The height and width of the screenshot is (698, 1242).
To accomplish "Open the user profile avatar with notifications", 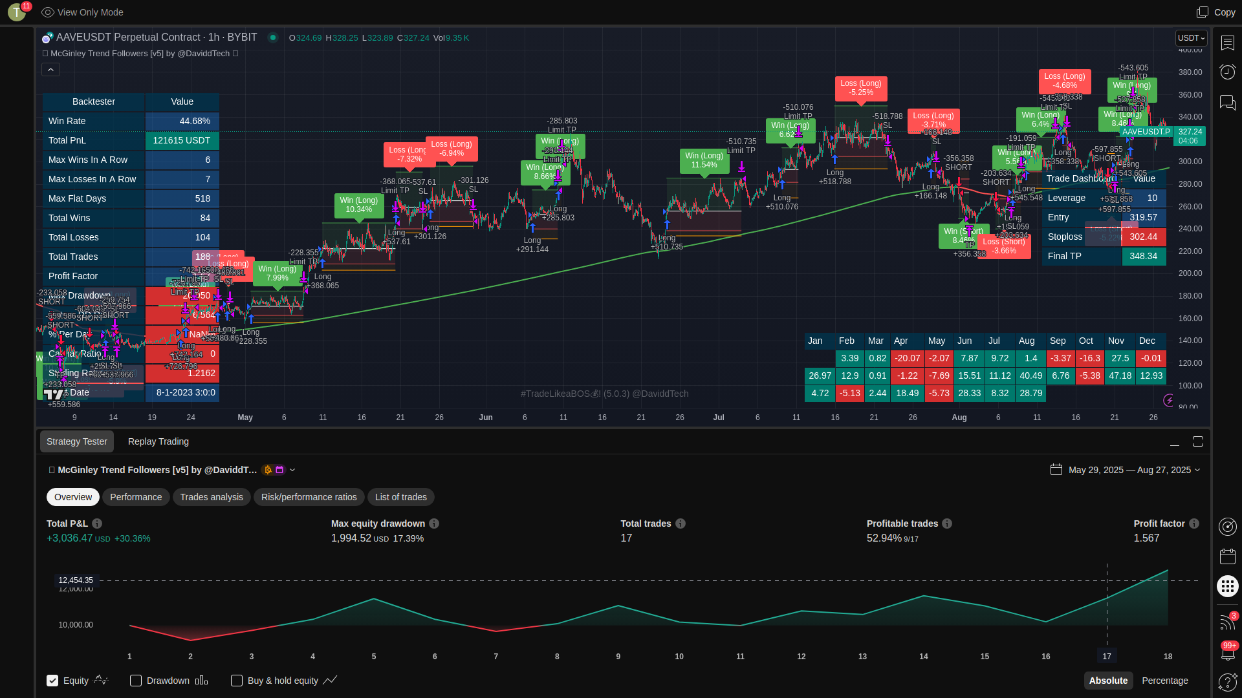I will [x=17, y=12].
